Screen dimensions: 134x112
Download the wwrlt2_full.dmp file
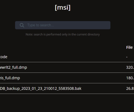13,67
